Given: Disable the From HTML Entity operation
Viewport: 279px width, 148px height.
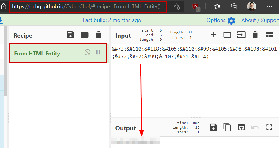Looking at the screenshot, I should point(87,52).
